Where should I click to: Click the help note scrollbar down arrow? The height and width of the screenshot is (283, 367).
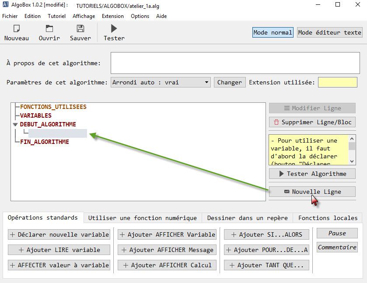click(x=352, y=161)
